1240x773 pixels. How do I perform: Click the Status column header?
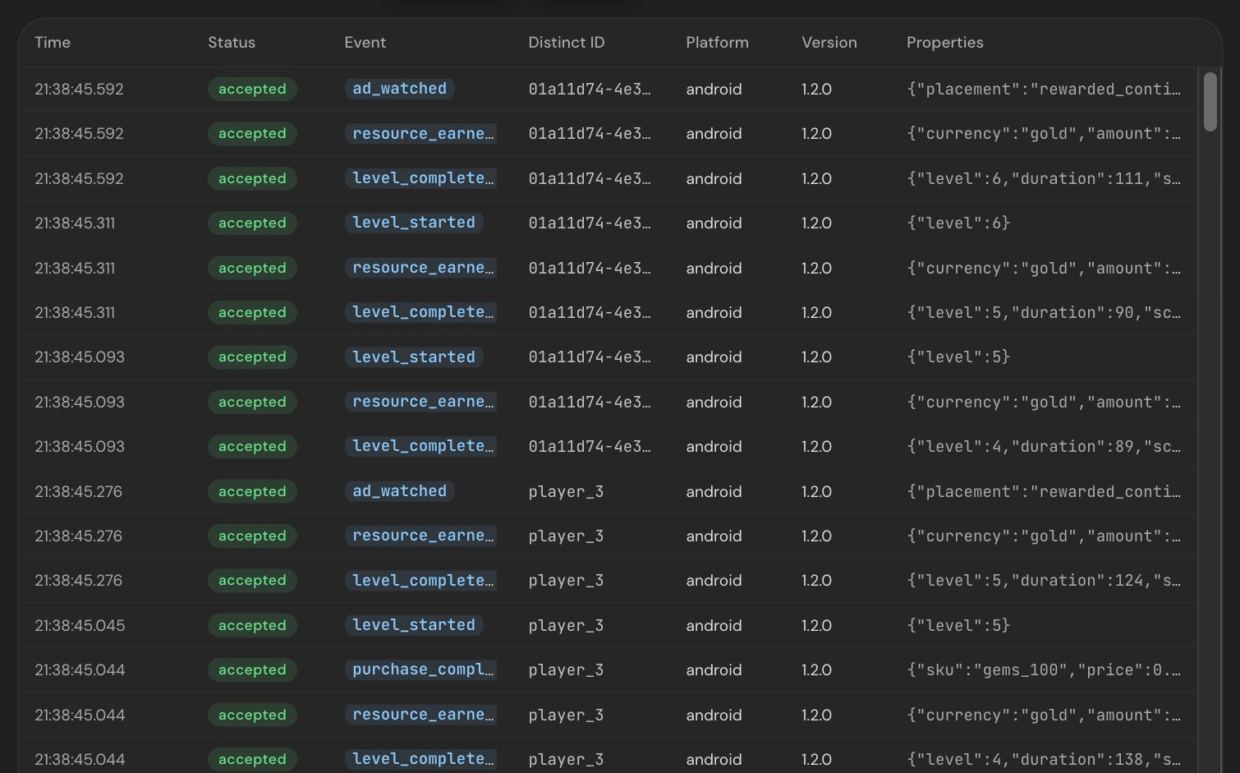click(x=232, y=43)
